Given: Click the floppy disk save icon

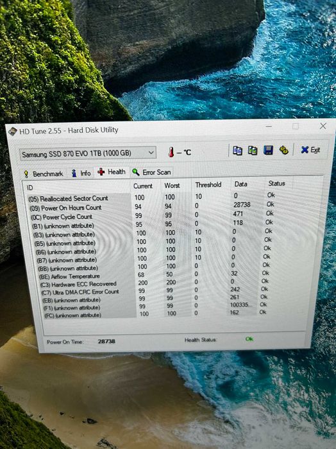Looking at the screenshot, I should [x=268, y=150].
